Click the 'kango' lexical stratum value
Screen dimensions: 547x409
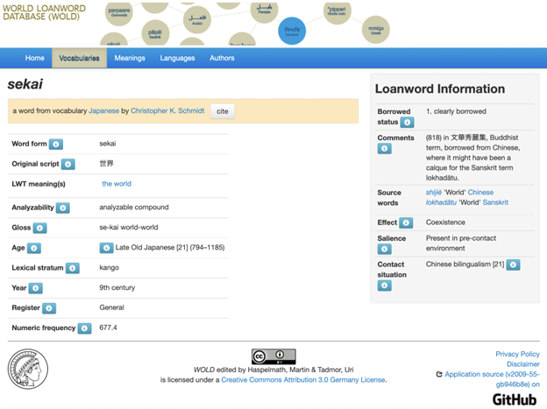pyautogui.click(x=110, y=268)
